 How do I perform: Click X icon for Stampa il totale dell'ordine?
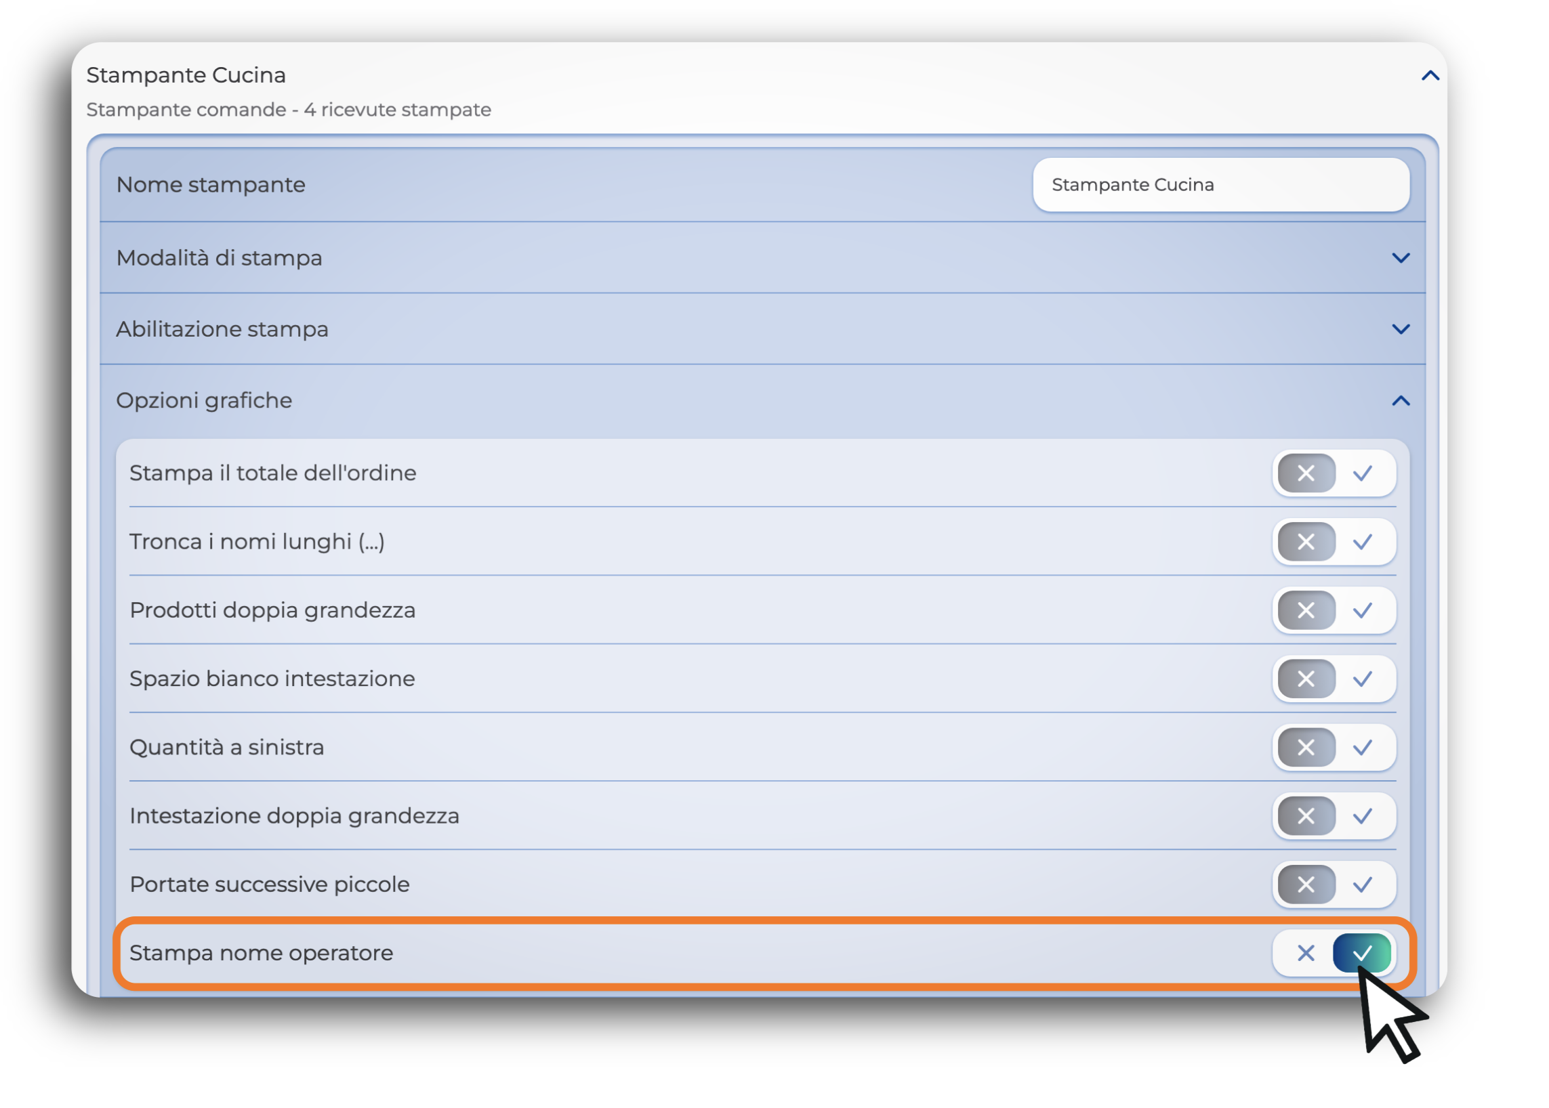pyautogui.click(x=1305, y=473)
